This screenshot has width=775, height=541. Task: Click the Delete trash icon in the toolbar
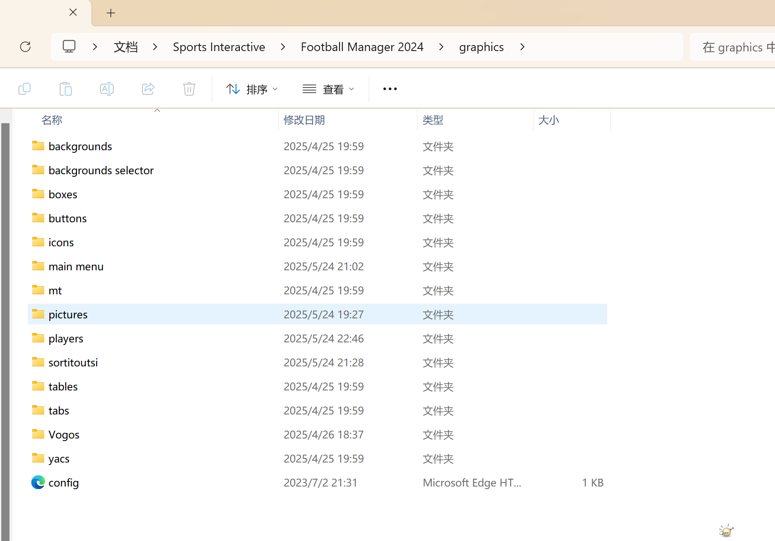189,89
